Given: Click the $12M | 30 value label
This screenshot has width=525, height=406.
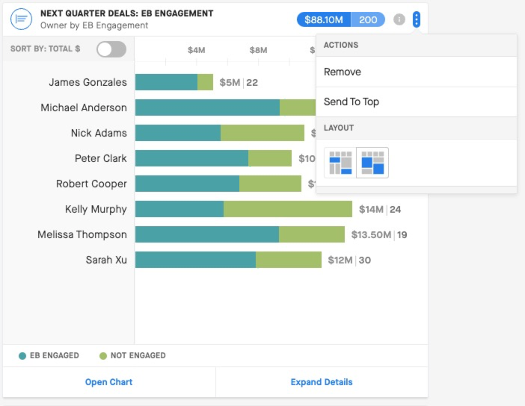Looking at the screenshot, I should tap(349, 260).
